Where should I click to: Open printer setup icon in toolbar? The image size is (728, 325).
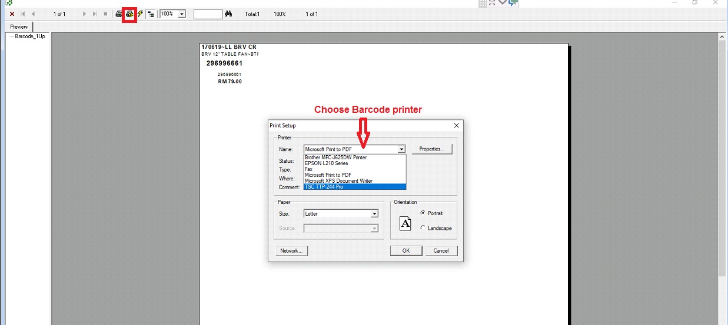pyautogui.click(x=129, y=14)
